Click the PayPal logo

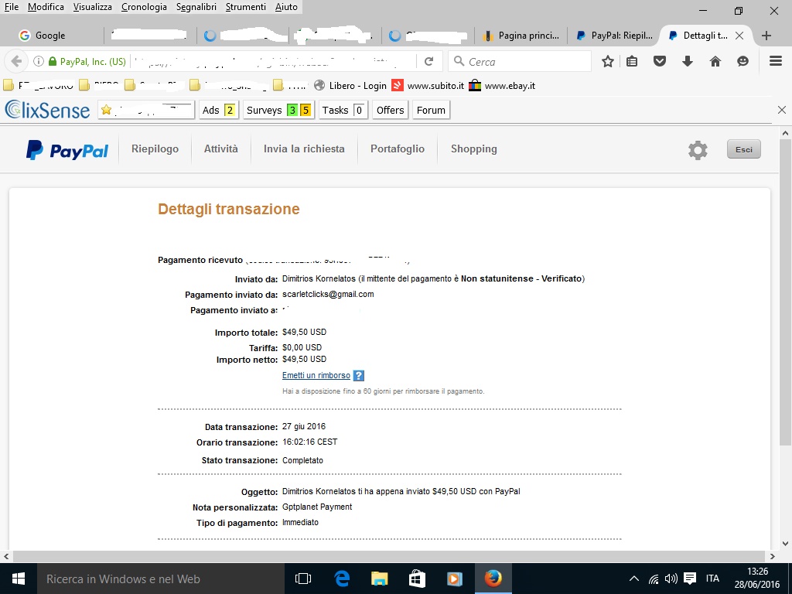[x=67, y=150]
